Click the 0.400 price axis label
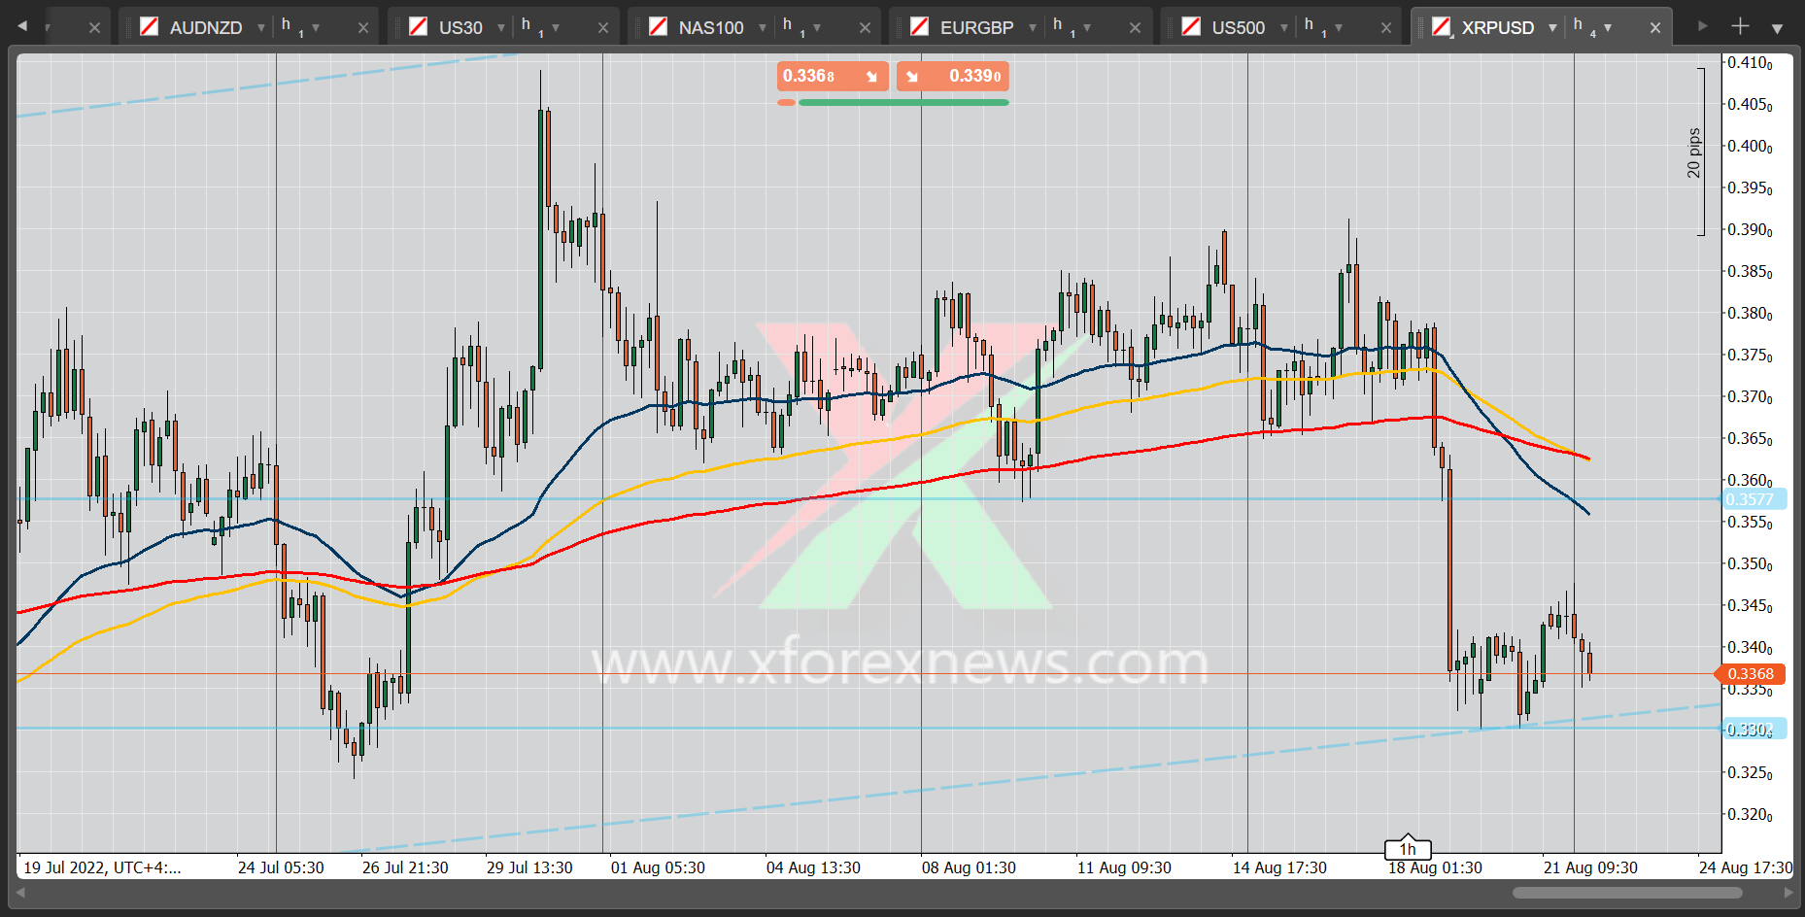 1750,147
